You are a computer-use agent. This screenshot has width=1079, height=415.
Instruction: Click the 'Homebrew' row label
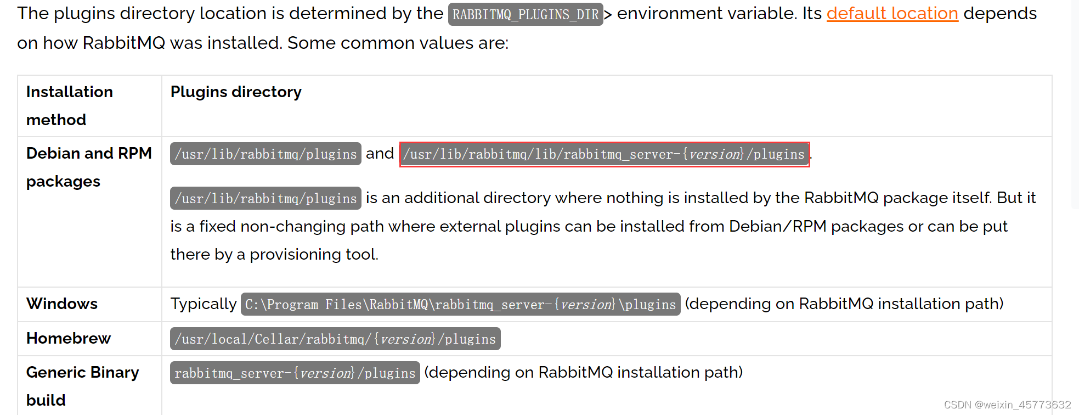(69, 338)
